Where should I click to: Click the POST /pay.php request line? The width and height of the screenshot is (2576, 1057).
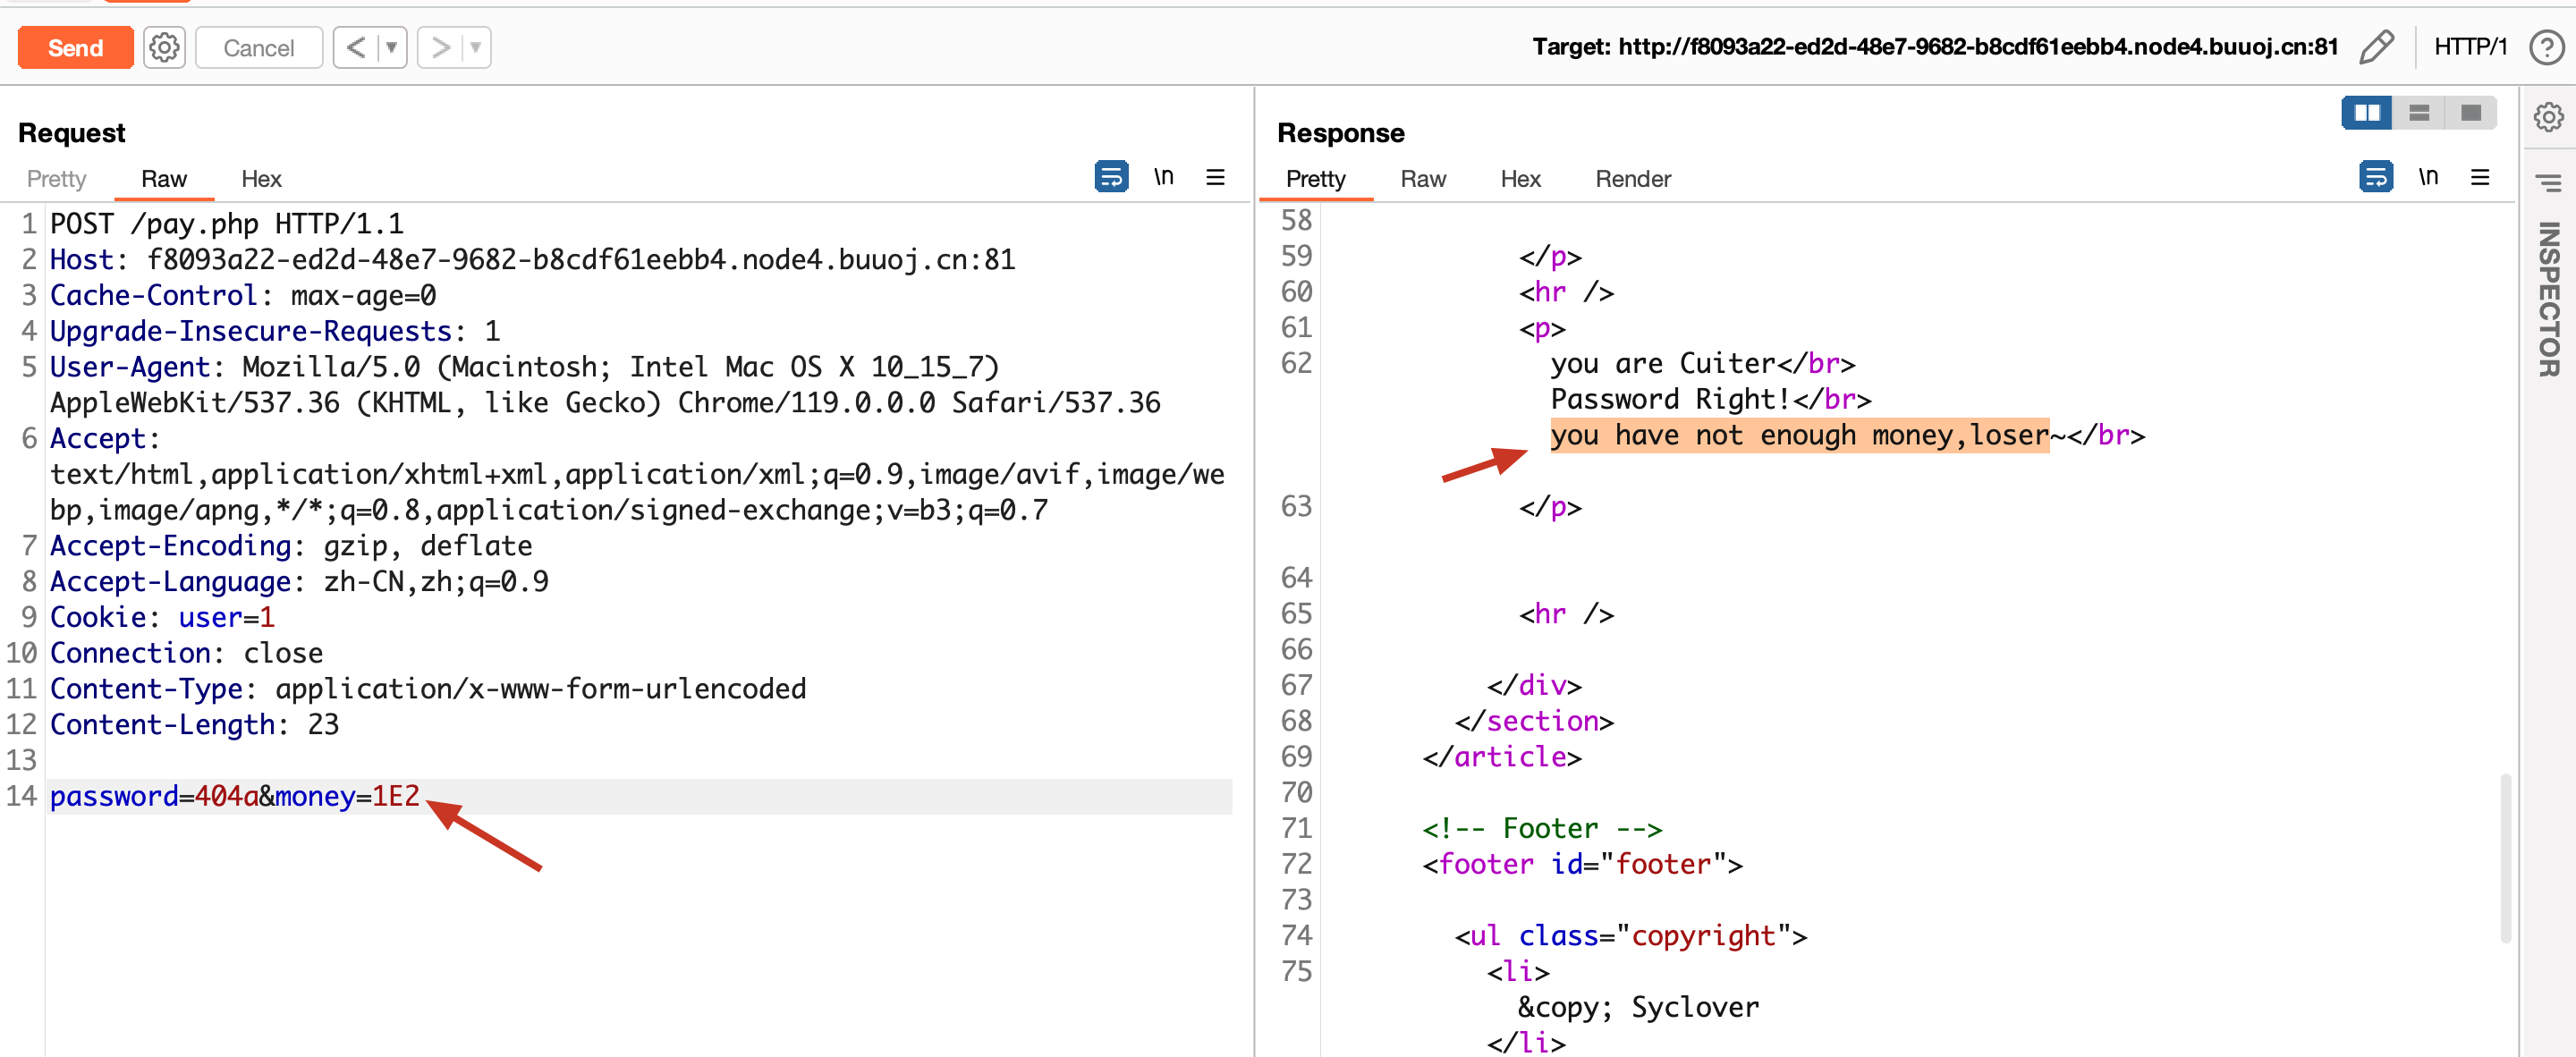pos(227,224)
